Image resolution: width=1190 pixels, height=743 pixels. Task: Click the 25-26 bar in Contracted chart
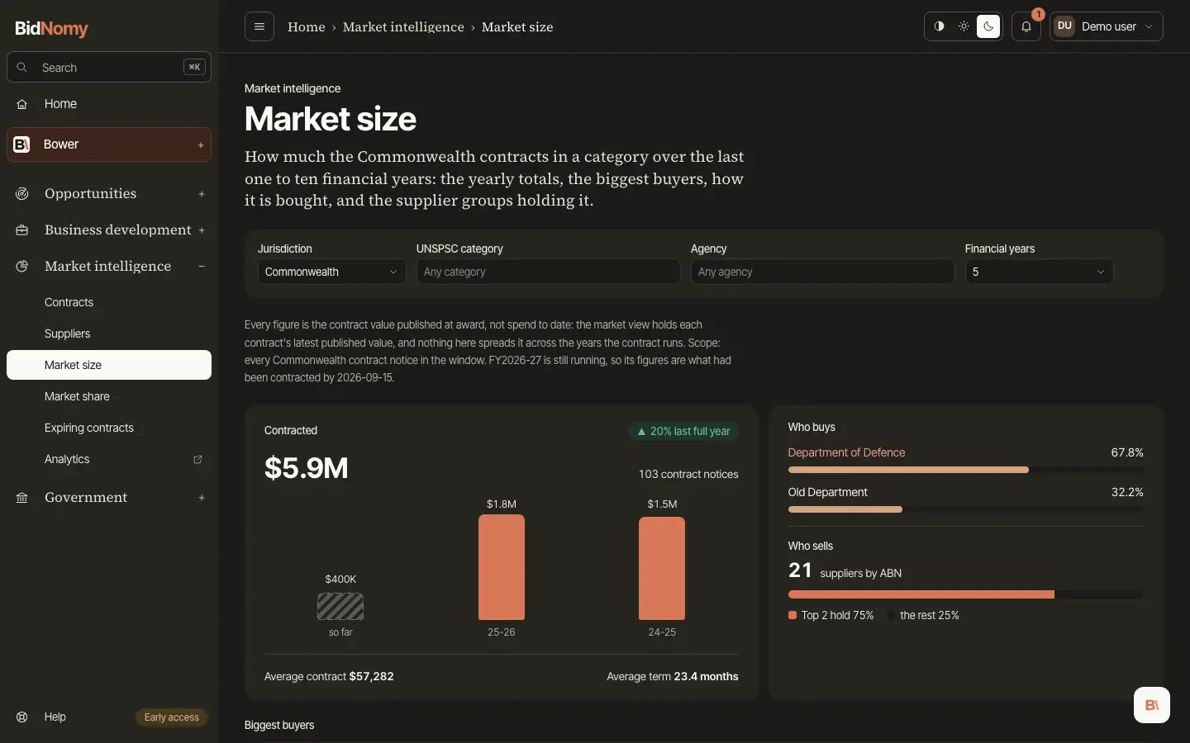click(x=502, y=567)
